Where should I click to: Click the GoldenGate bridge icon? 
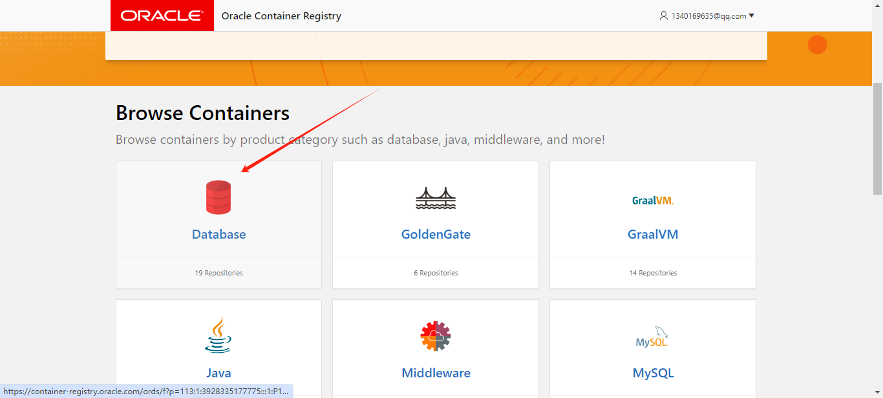[x=436, y=199]
